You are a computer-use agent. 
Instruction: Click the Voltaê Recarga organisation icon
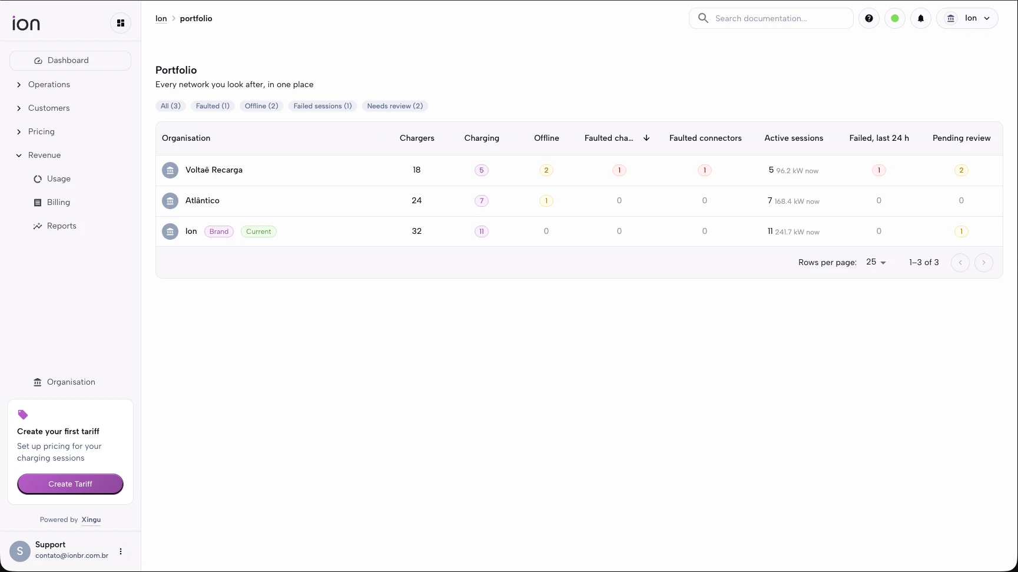(x=170, y=170)
